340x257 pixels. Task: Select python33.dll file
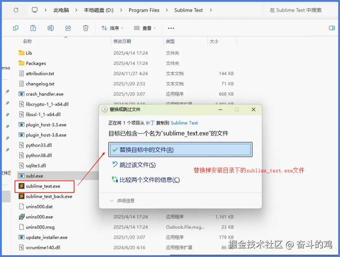(x=39, y=145)
